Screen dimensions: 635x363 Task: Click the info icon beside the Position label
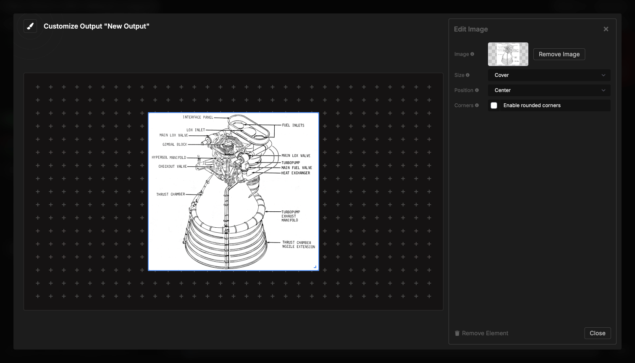pos(478,90)
